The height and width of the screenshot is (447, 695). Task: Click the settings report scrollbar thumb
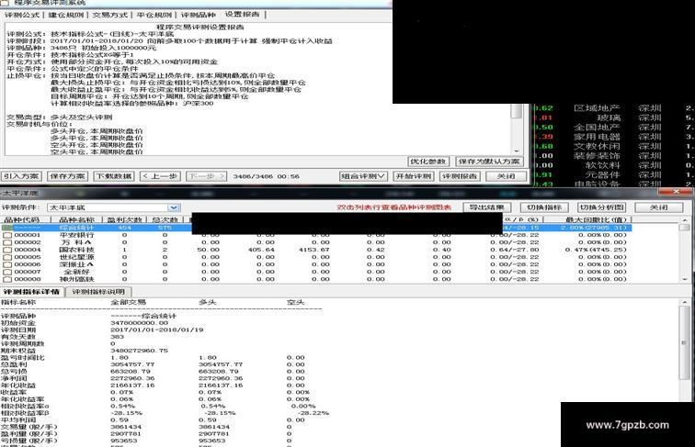pyautogui.click(x=517, y=111)
